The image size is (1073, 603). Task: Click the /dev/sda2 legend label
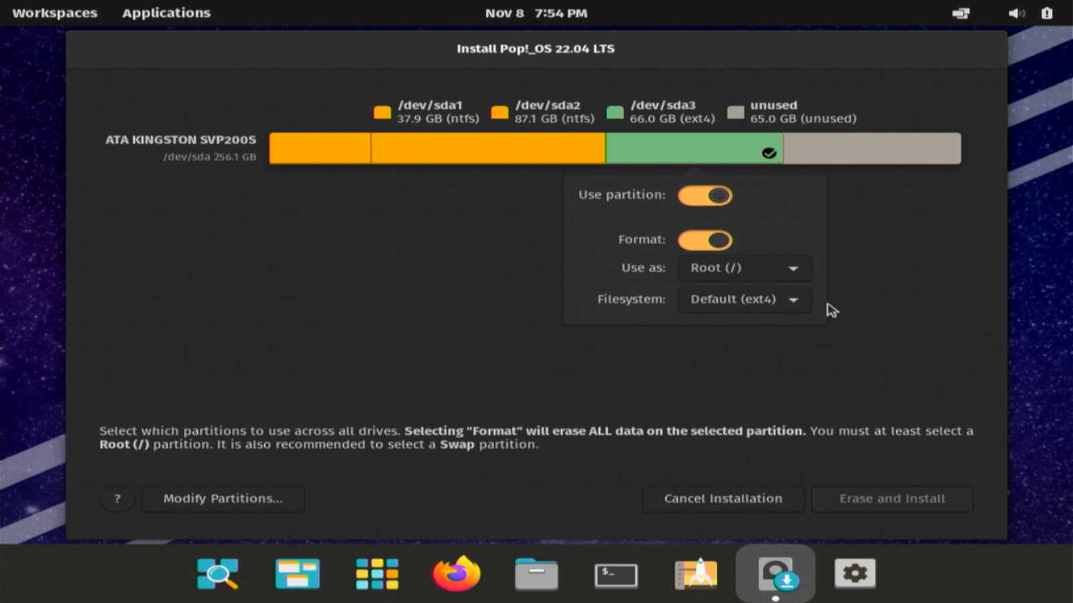click(x=547, y=105)
